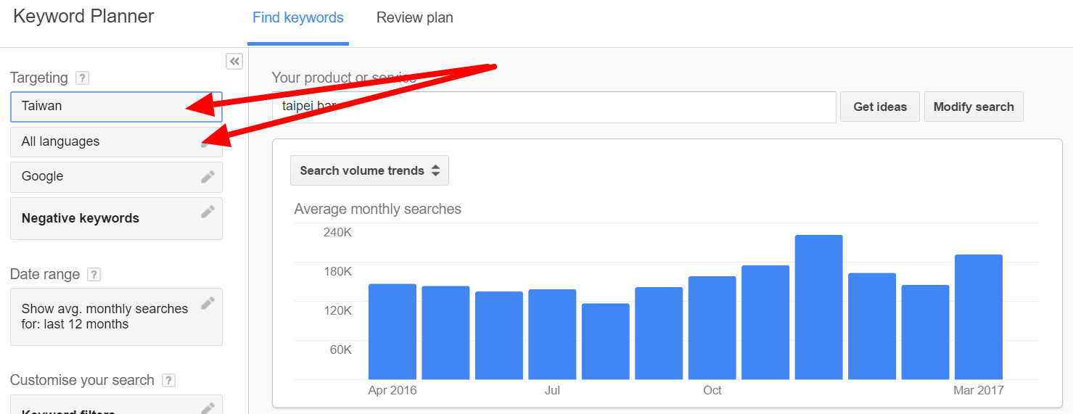Click the Modify search button

[x=974, y=107]
